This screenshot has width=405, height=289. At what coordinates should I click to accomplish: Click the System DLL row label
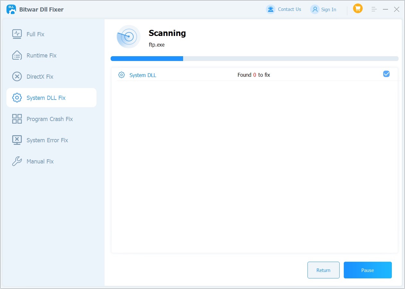[x=143, y=75]
